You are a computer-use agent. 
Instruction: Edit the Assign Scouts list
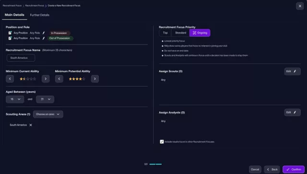292,71
